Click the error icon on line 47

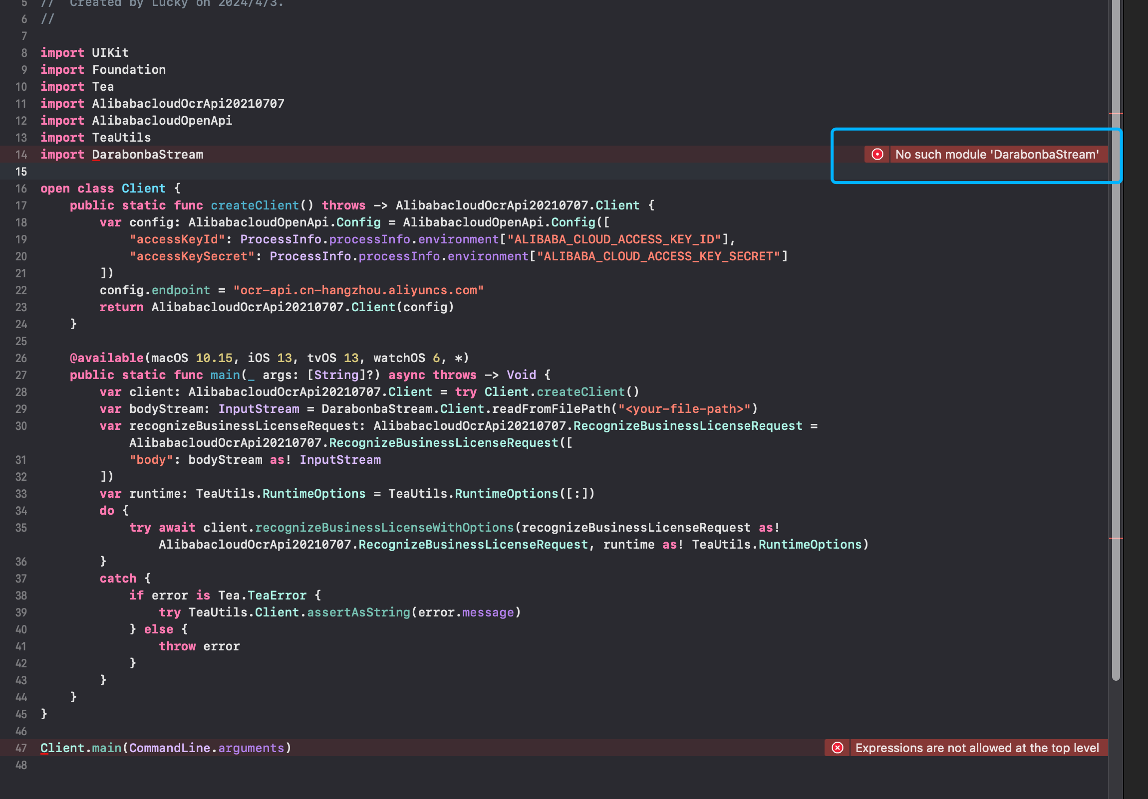pyautogui.click(x=838, y=748)
